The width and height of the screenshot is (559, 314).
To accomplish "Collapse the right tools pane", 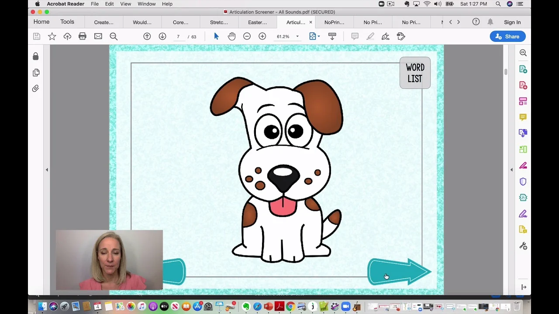I will [511, 170].
